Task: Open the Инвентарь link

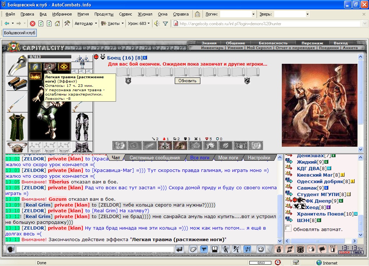Action: [212, 48]
